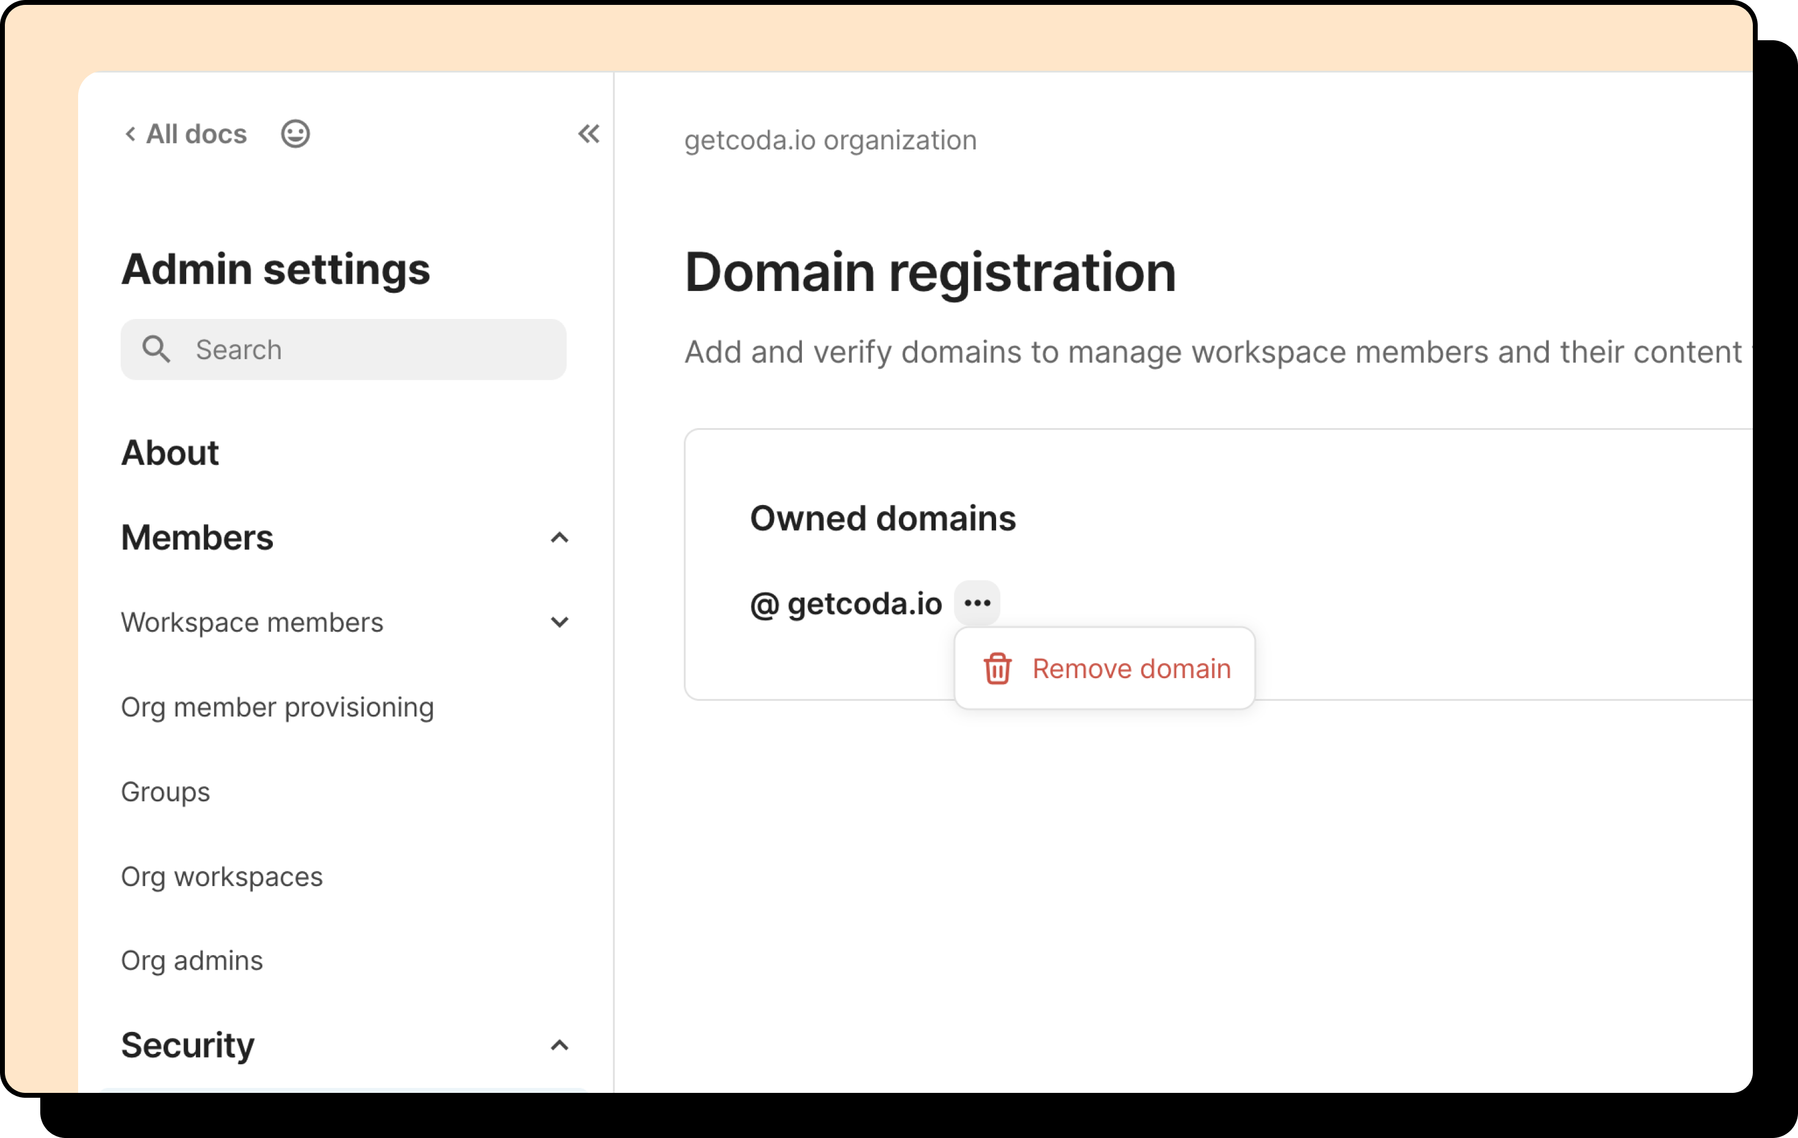Go back to All docs

pos(196,134)
